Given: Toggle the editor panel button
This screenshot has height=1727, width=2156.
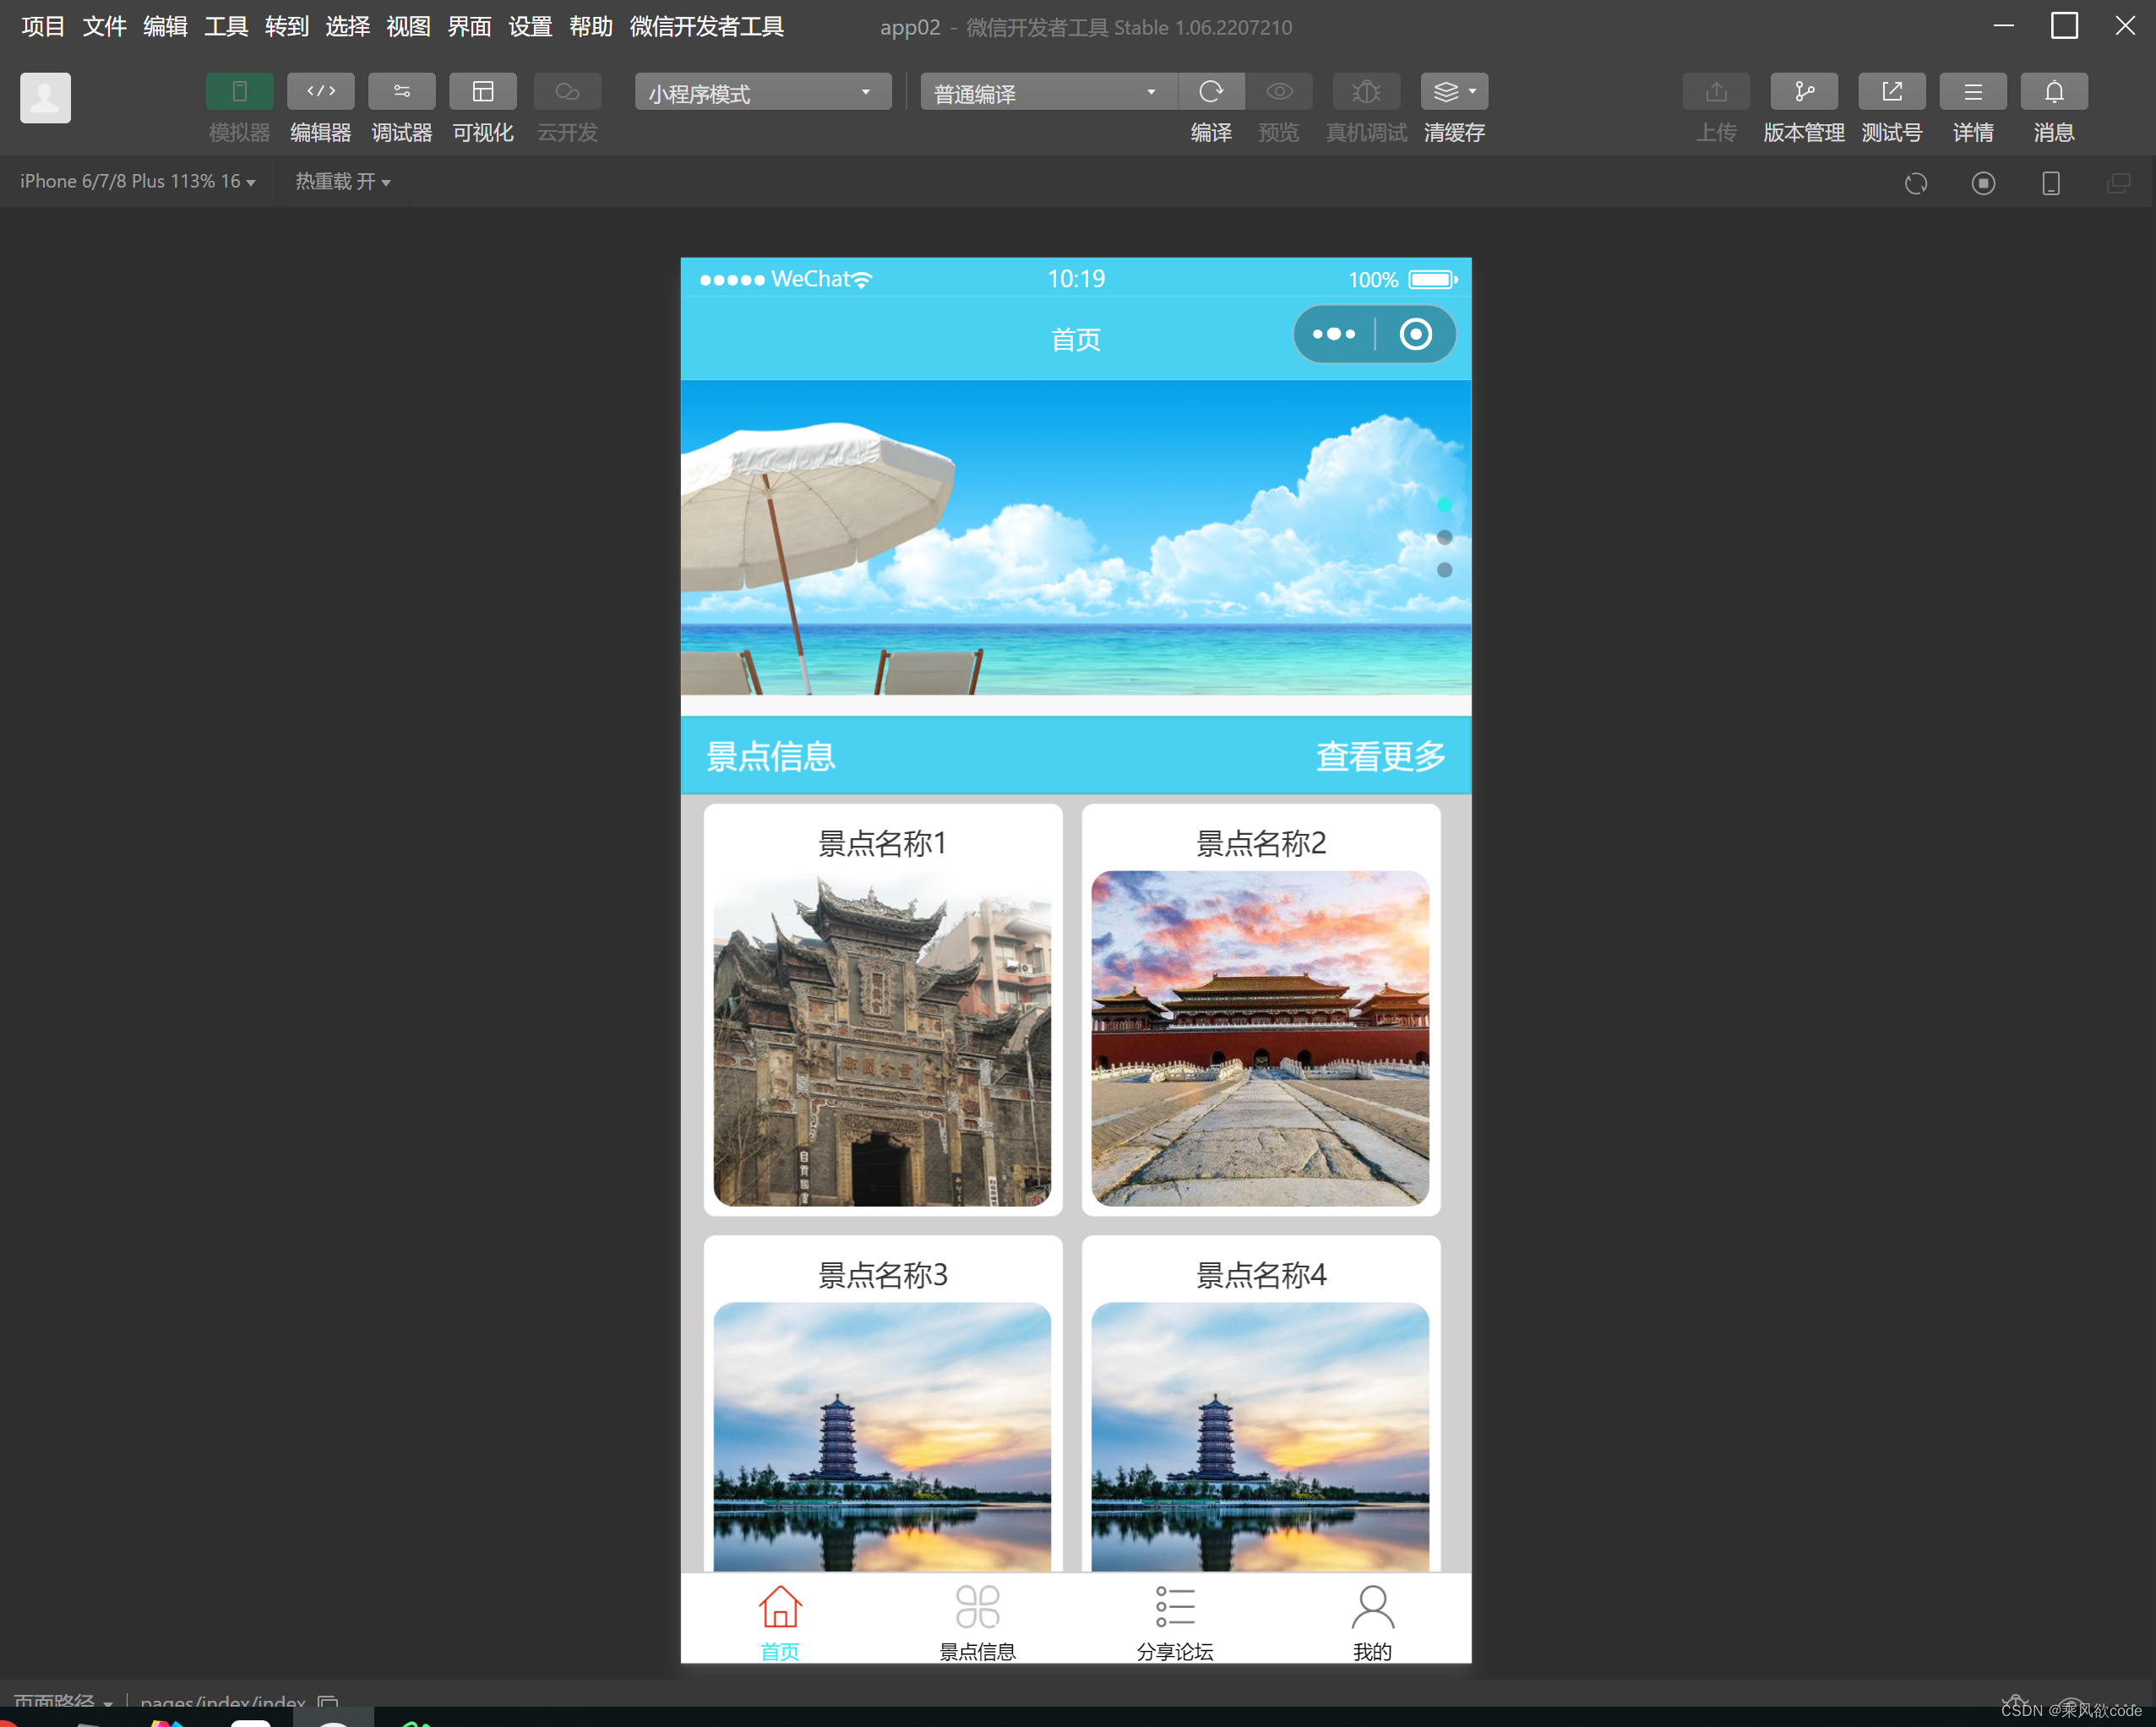Looking at the screenshot, I should tap(320, 92).
